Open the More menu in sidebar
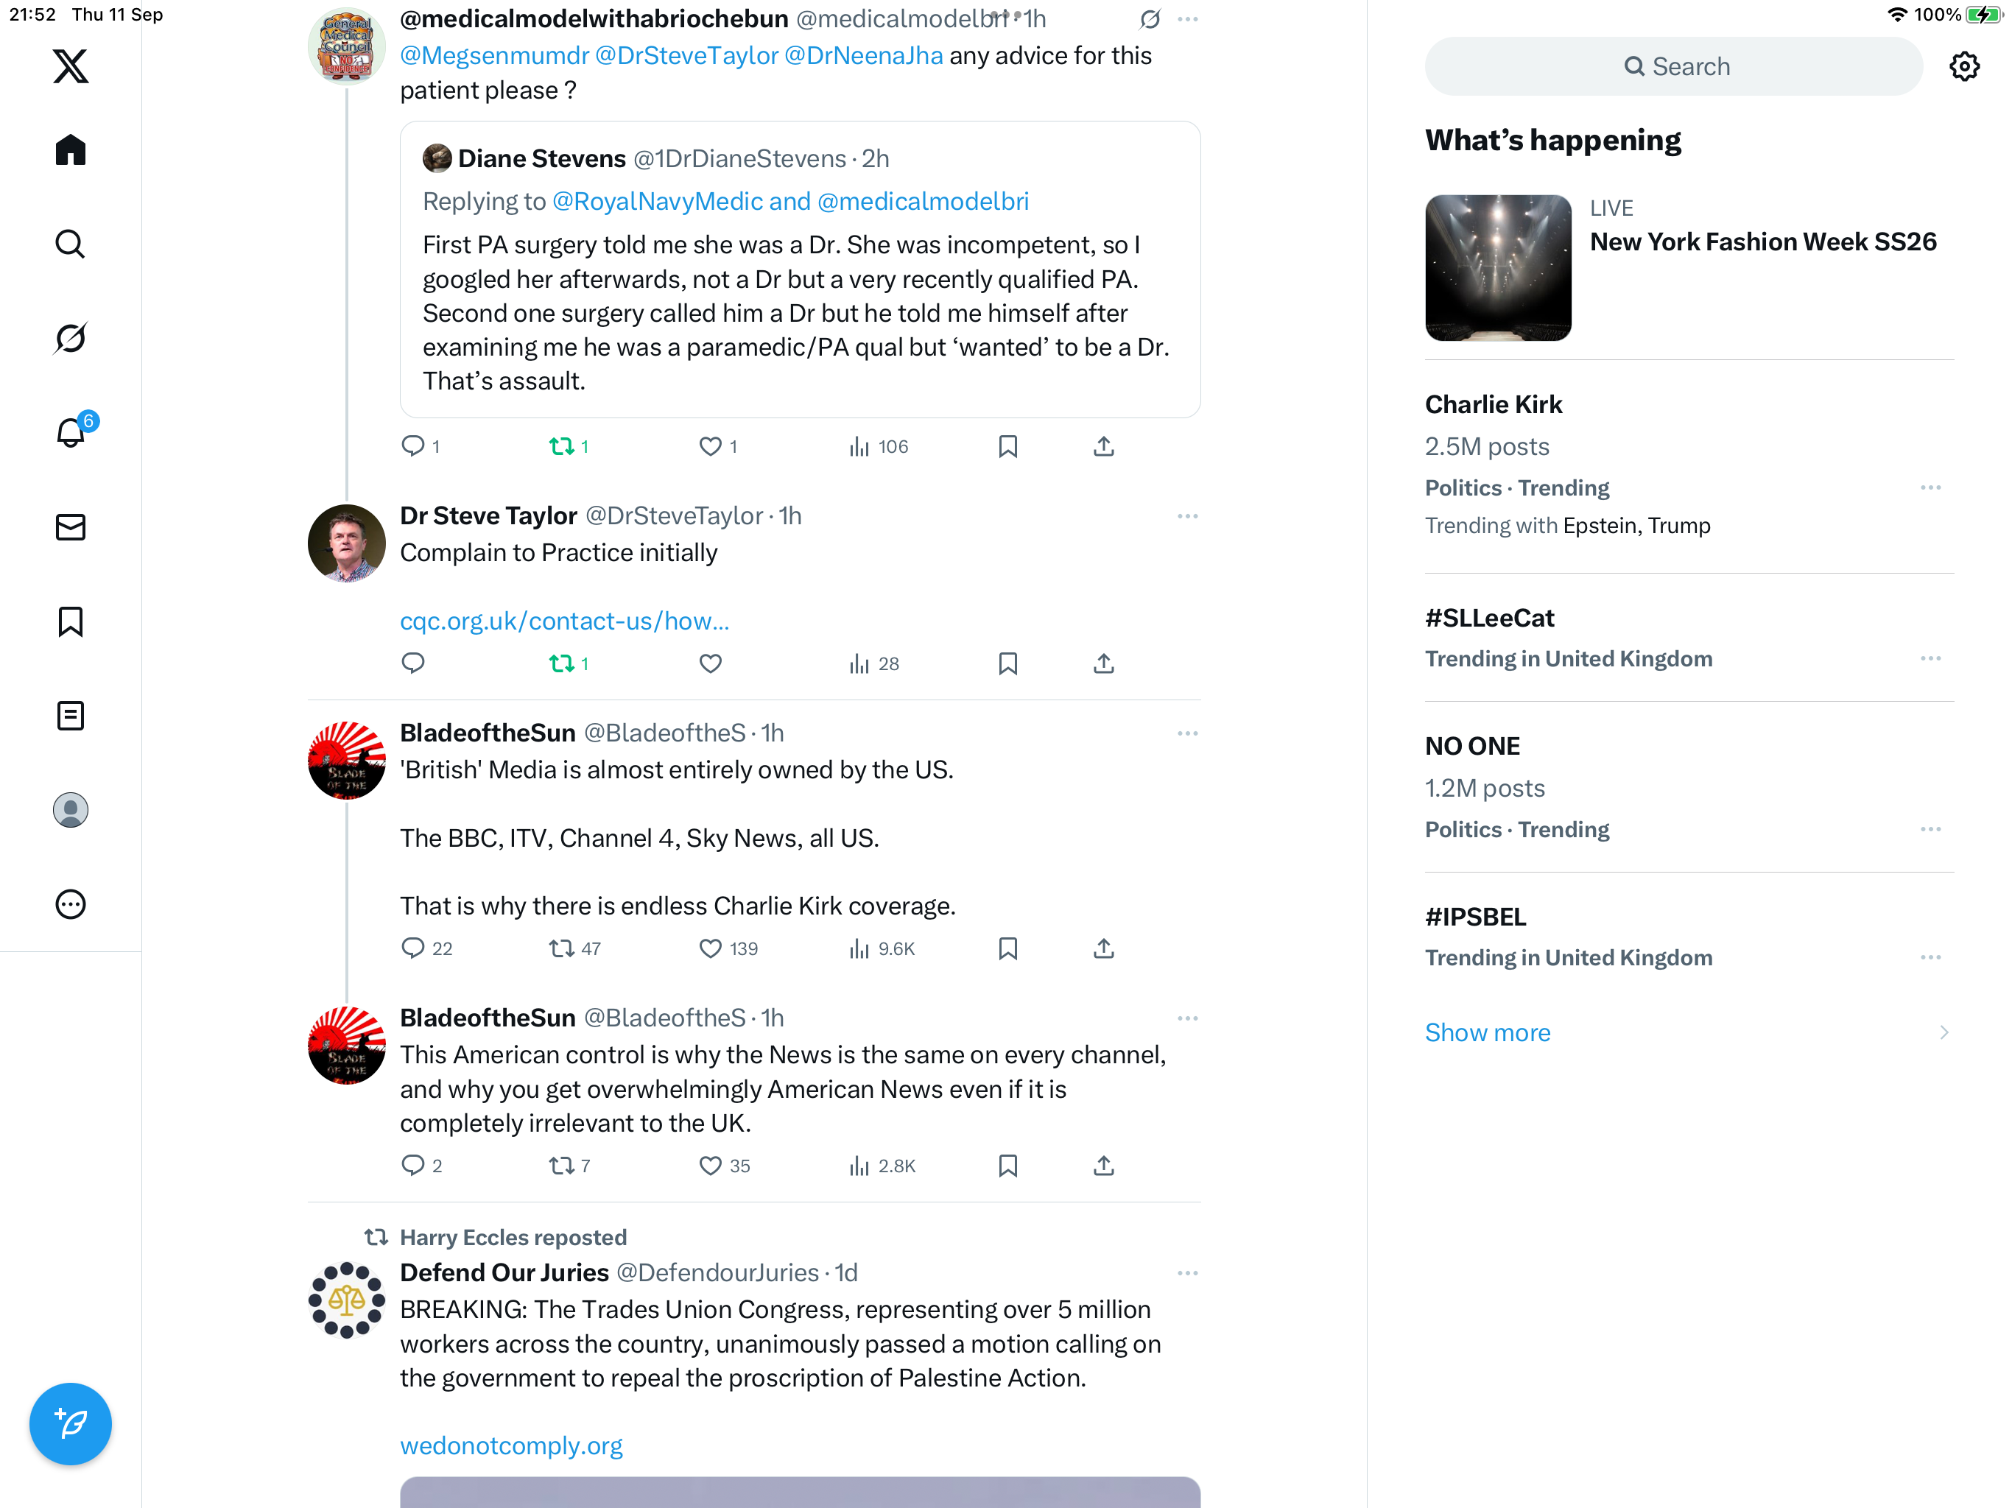Viewport: 2012px width, 1508px height. 70,904
